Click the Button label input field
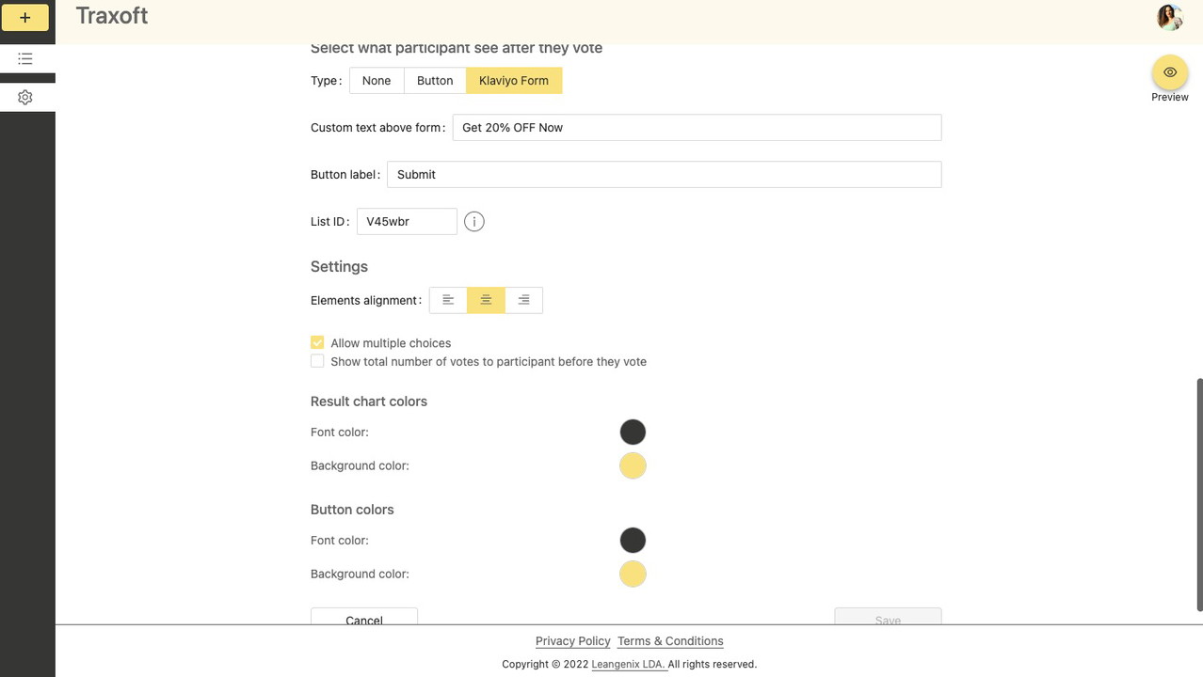Image resolution: width=1203 pixels, height=677 pixels. pos(664,175)
